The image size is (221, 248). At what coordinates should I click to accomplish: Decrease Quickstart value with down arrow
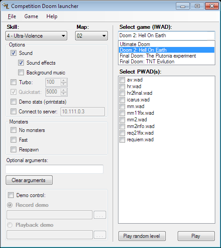pos(64,94)
